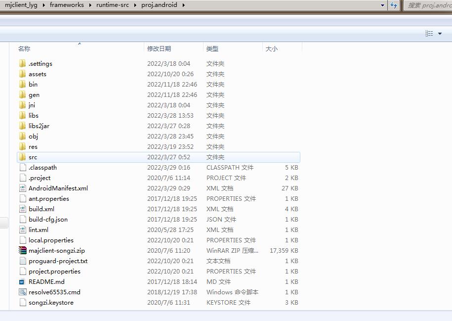Open the address bar history dropdown
Image resolution: width=452 pixels, height=321 pixels.
click(x=382, y=5)
